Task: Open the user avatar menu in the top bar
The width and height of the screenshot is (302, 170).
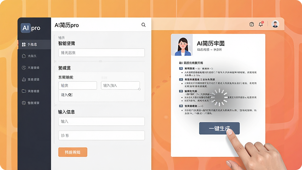Action: [x=275, y=24]
